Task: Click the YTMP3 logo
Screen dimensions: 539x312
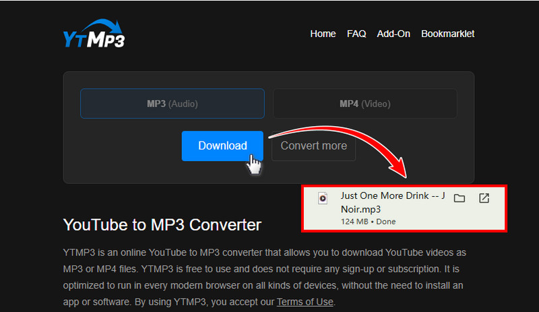Action: (94, 34)
